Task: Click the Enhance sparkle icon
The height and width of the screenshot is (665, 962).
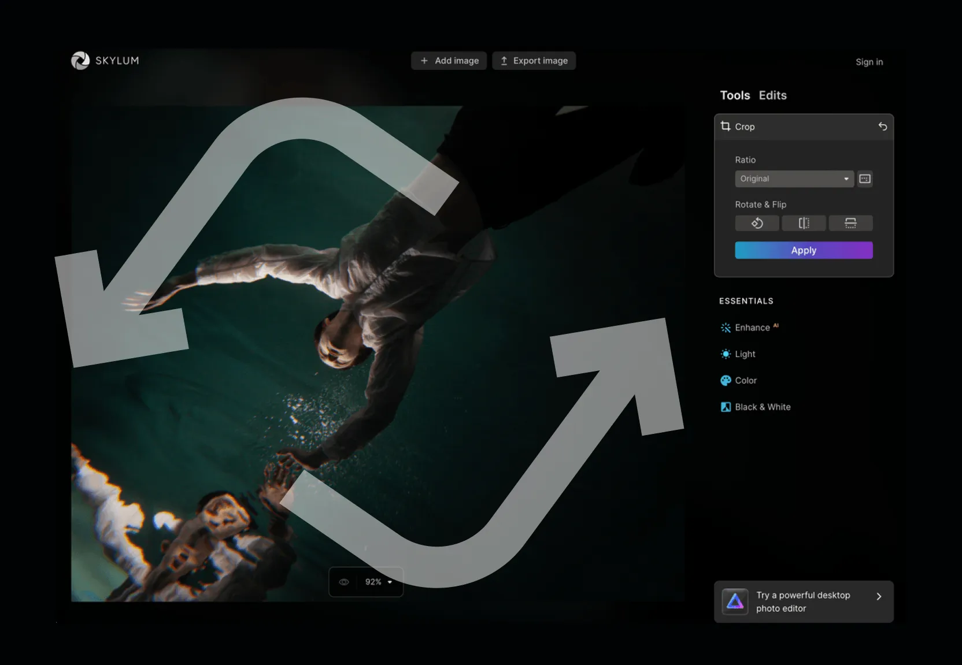Action: [726, 328]
